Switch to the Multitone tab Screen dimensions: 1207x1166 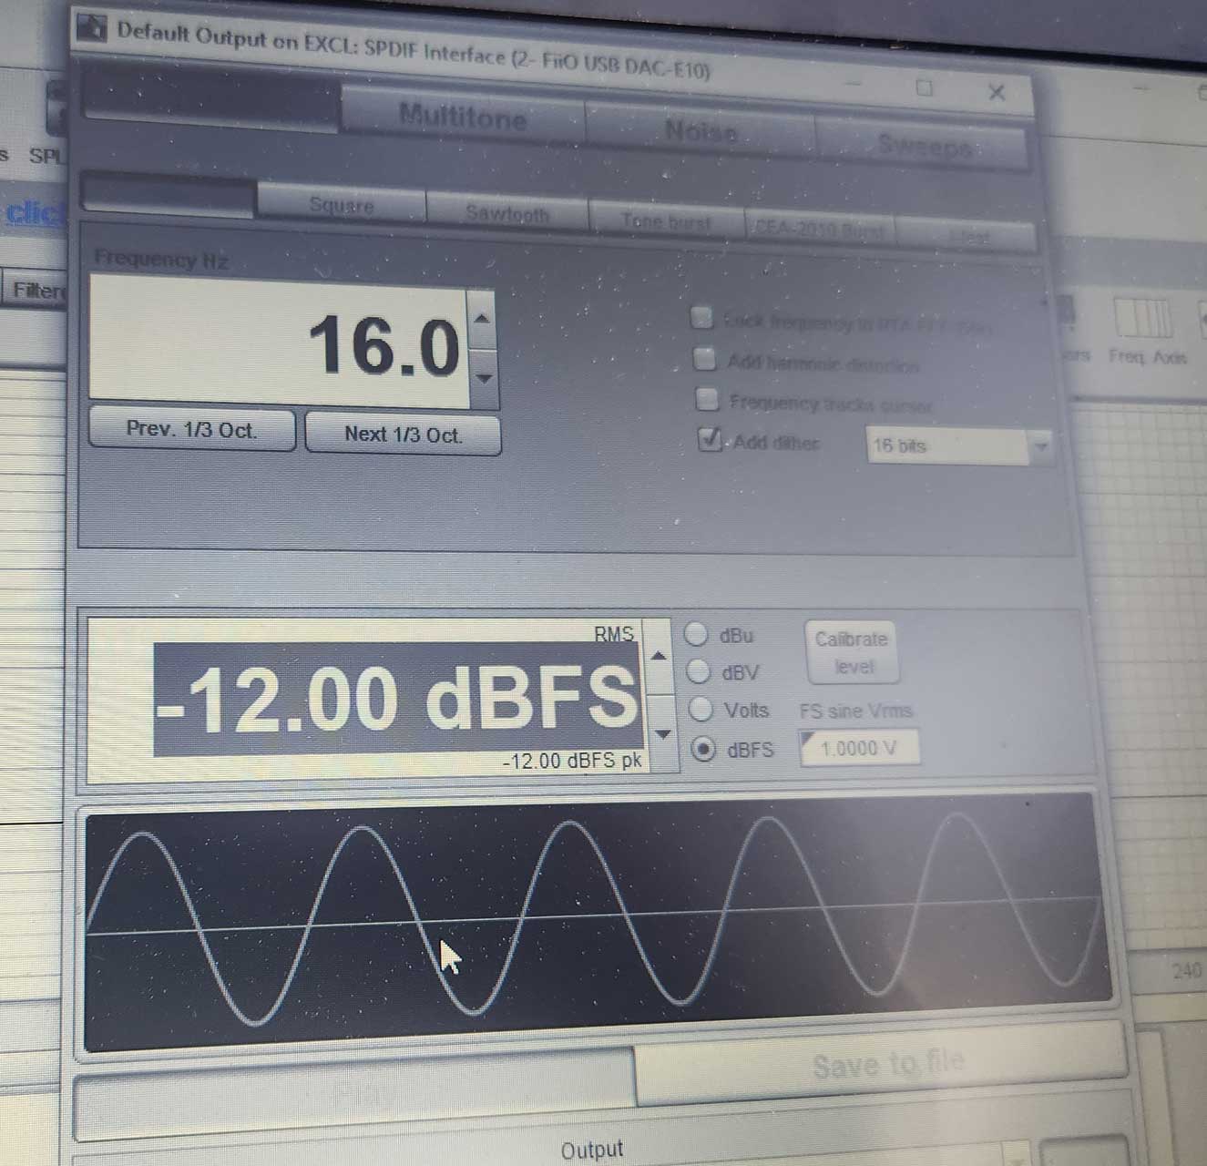tap(463, 117)
